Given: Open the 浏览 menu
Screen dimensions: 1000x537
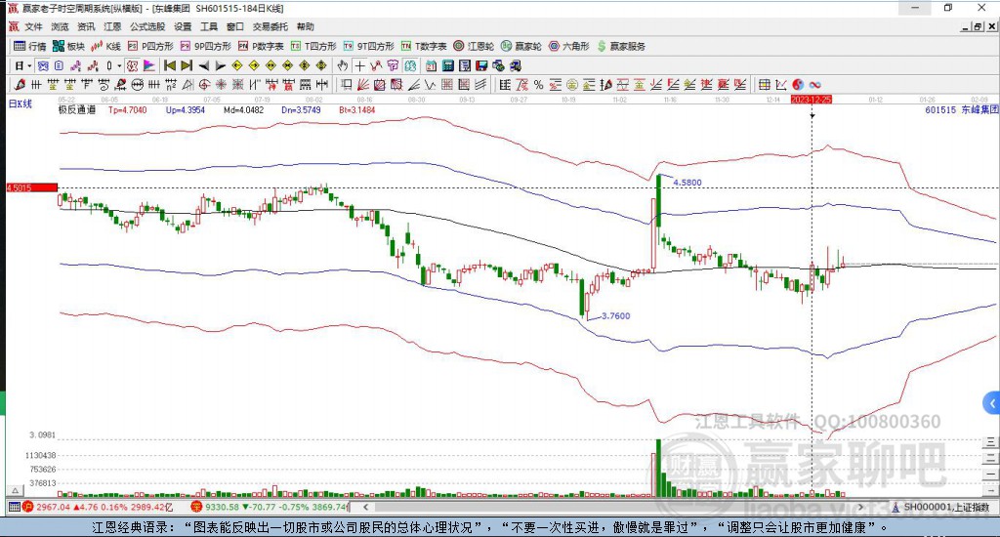Looking at the screenshot, I should pos(60,26).
